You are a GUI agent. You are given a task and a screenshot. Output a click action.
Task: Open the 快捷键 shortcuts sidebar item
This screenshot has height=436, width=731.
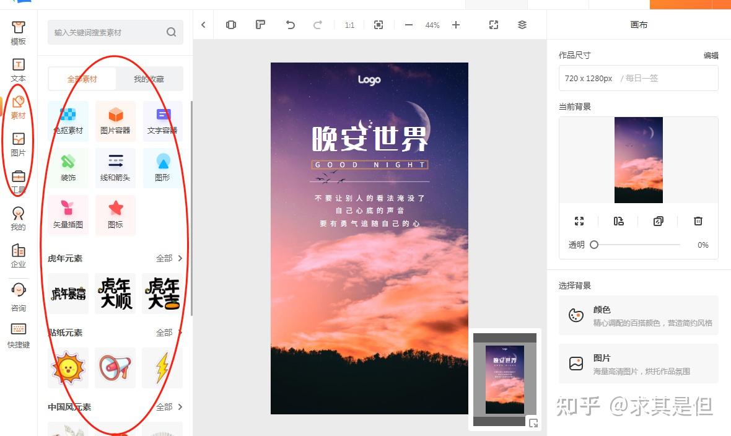[18, 336]
